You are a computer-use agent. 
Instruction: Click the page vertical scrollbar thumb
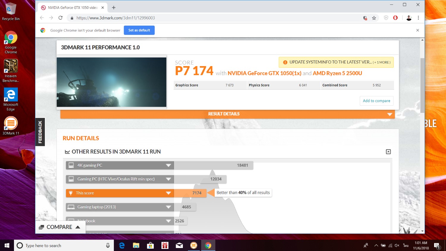coord(422,85)
